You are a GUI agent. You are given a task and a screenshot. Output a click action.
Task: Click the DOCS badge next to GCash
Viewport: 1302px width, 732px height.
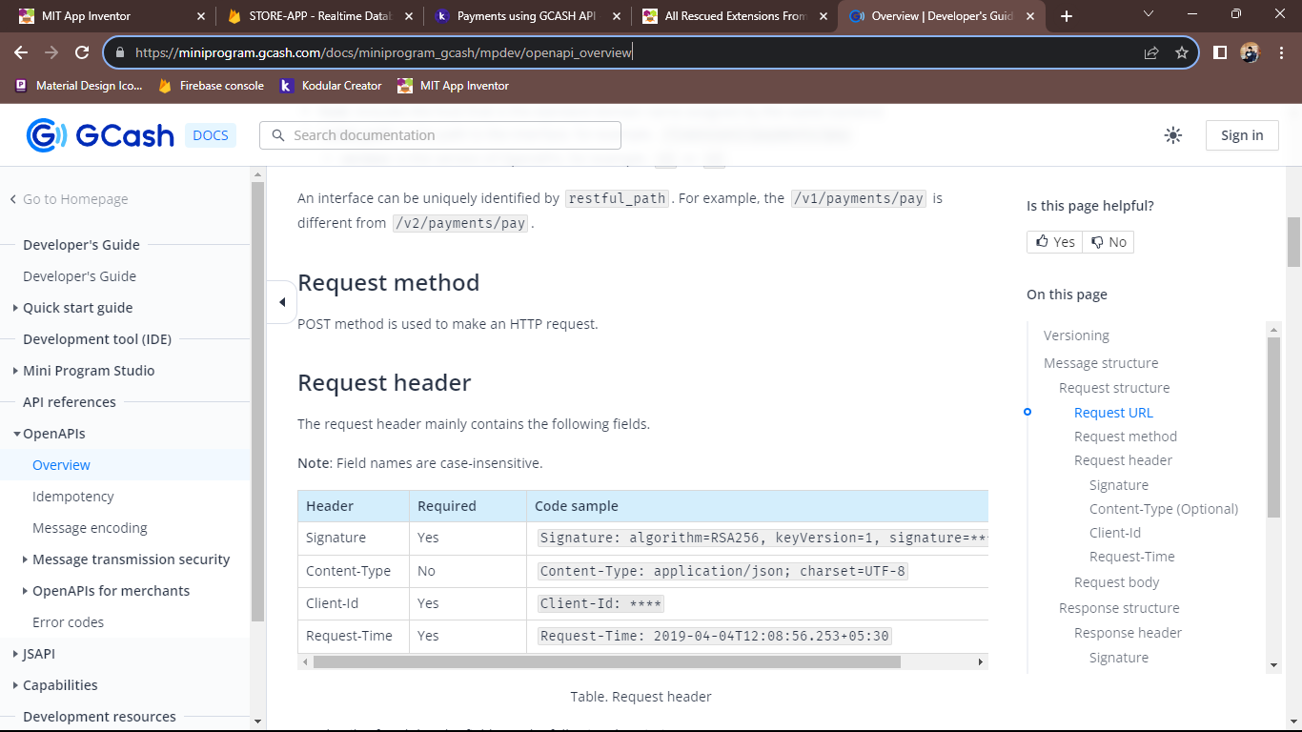click(x=211, y=135)
